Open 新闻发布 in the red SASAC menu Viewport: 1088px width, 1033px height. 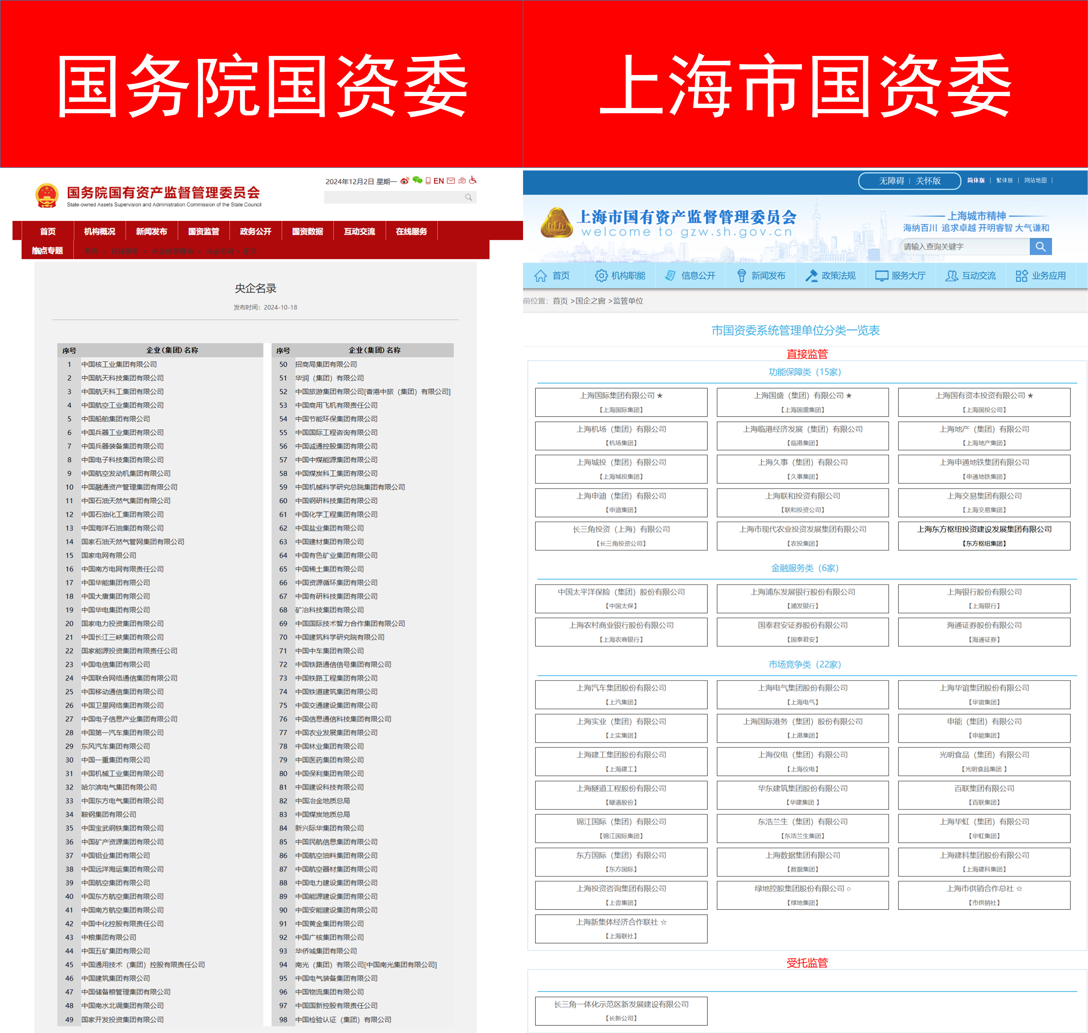pos(151,231)
